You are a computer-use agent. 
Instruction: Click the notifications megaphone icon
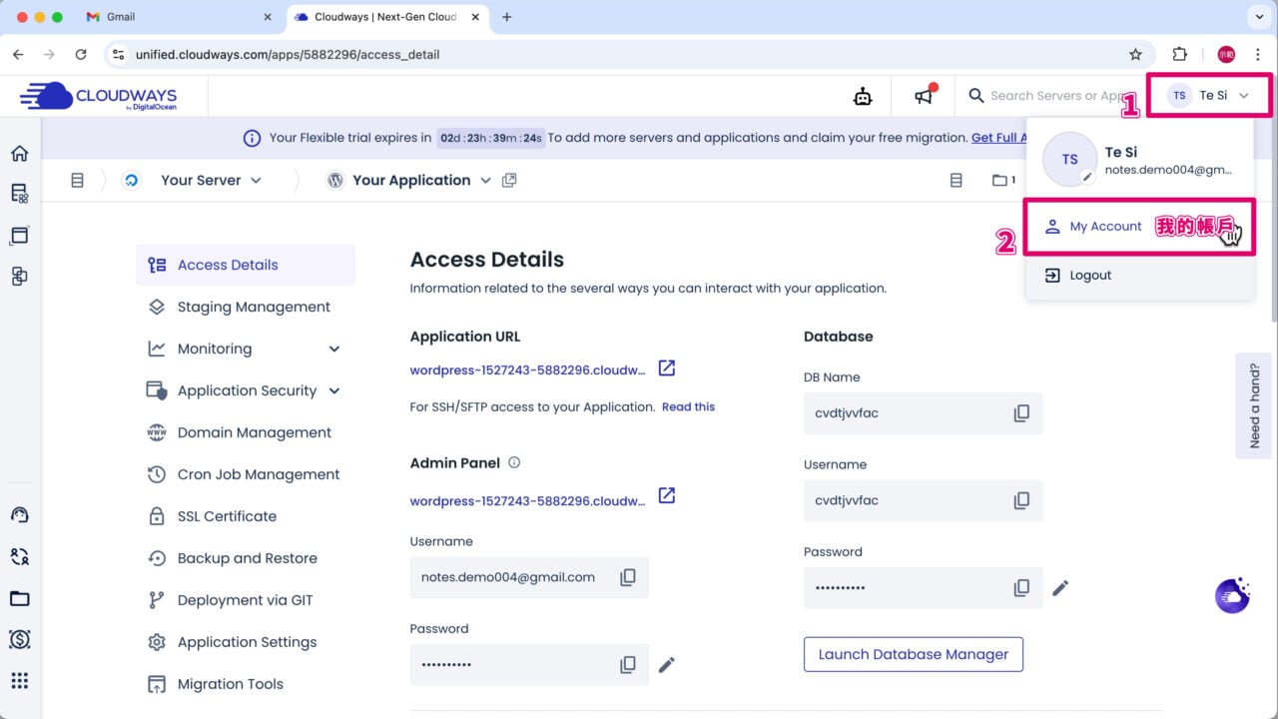tap(925, 96)
